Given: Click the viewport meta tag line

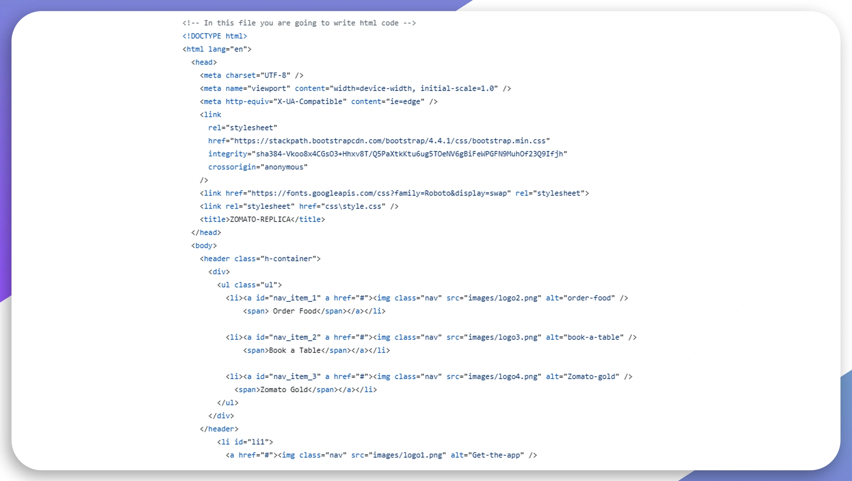Looking at the screenshot, I should [x=355, y=88].
